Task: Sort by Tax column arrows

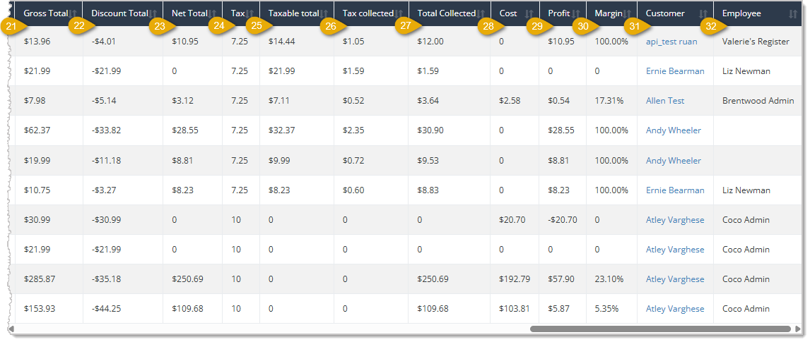Action: click(x=250, y=13)
